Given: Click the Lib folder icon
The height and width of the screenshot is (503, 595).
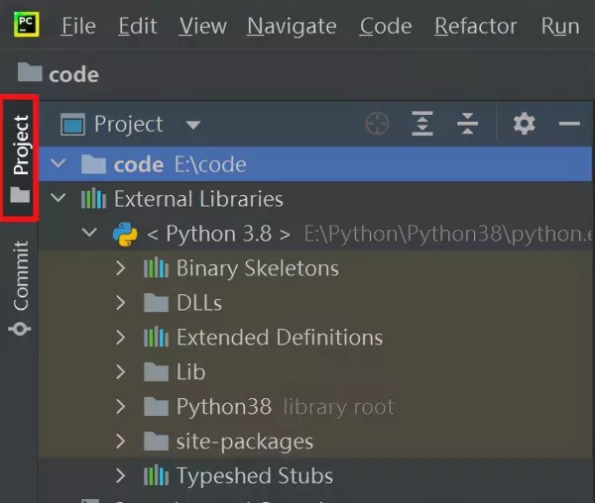Looking at the screenshot, I should click(x=156, y=371).
